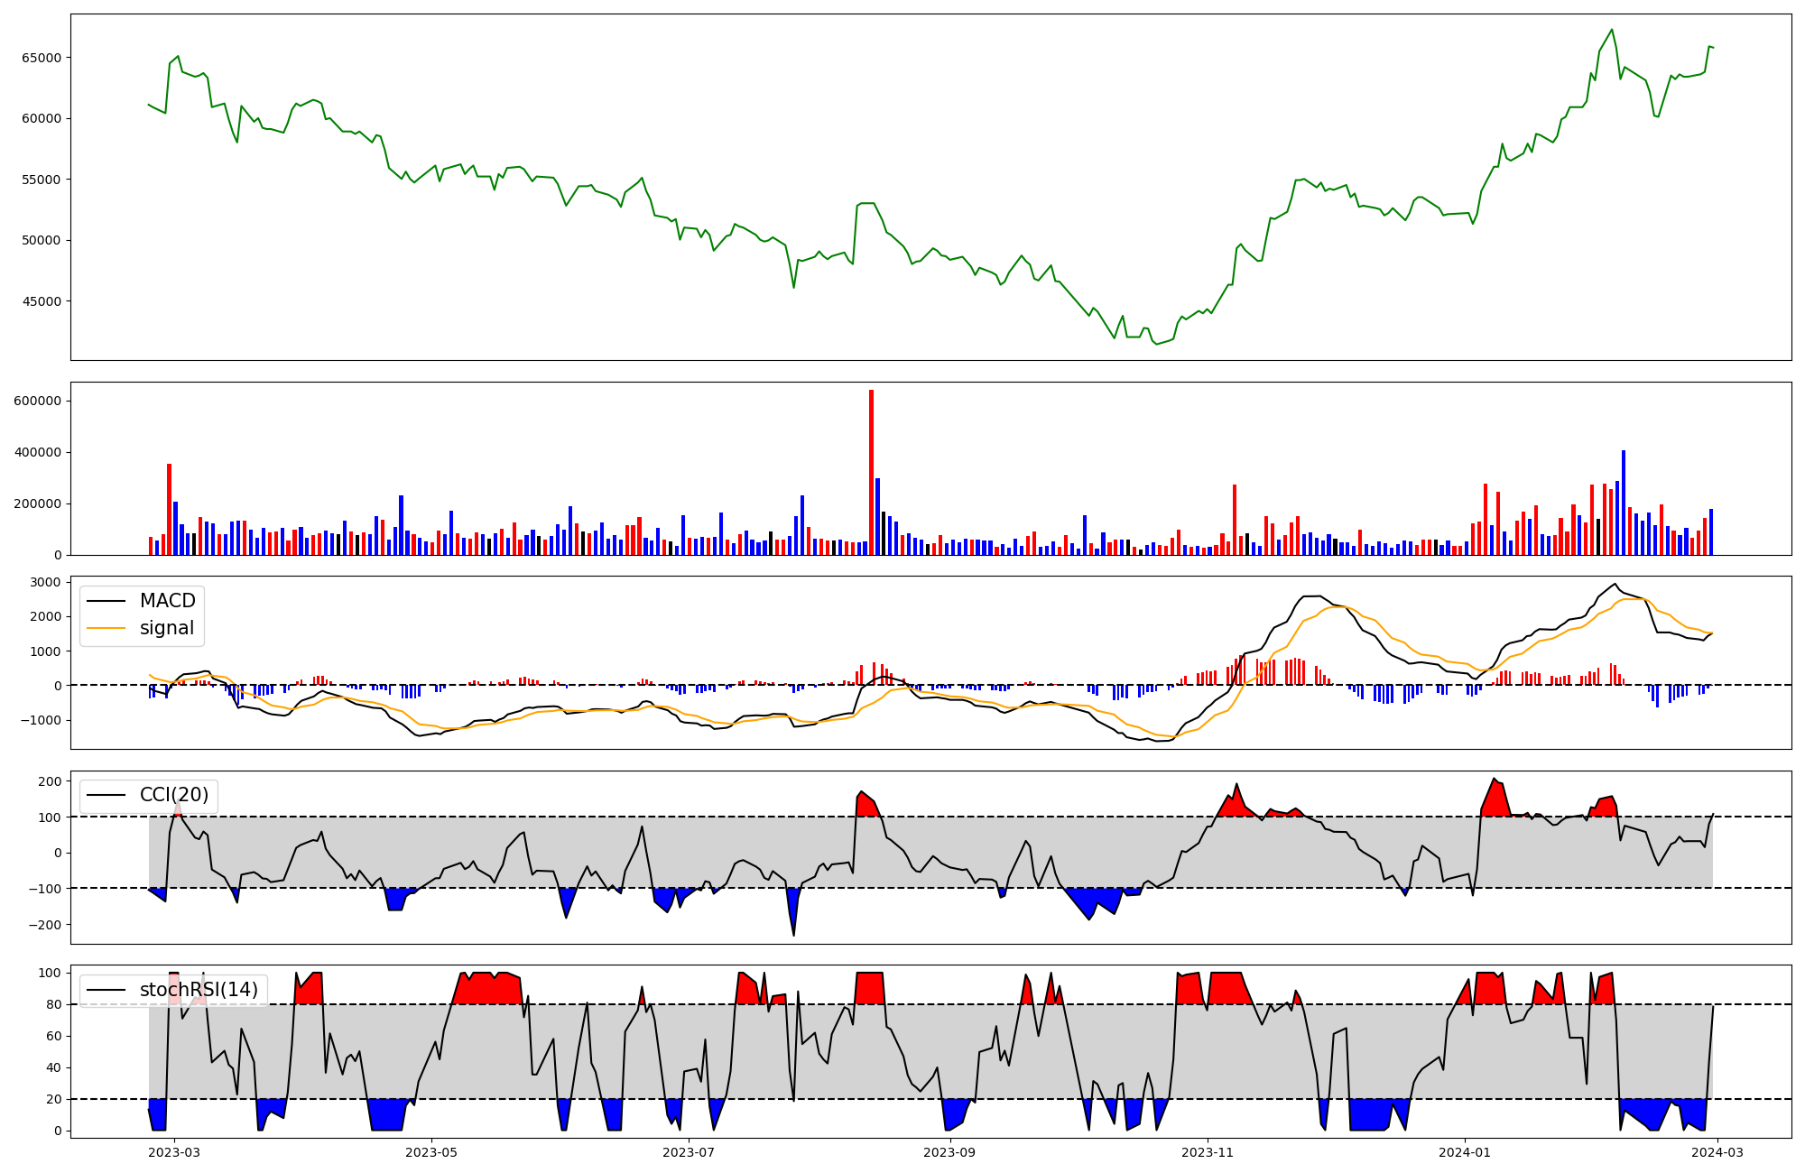Click the MACD legend label

[167, 601]
